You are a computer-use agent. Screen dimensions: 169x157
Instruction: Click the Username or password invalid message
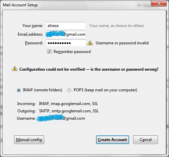tap(122, 43)
